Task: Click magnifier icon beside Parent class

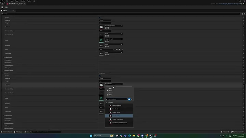Action: click(x=241, y=4)
